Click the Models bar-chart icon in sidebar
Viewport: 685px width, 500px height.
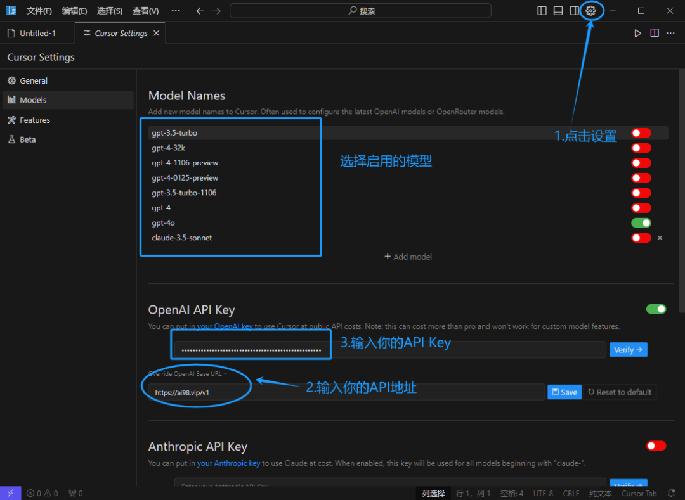point(12,100)
